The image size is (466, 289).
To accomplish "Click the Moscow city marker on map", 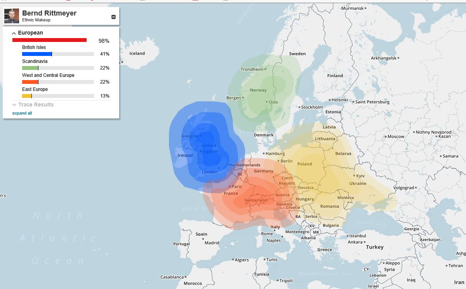I will tap(385, 136).
